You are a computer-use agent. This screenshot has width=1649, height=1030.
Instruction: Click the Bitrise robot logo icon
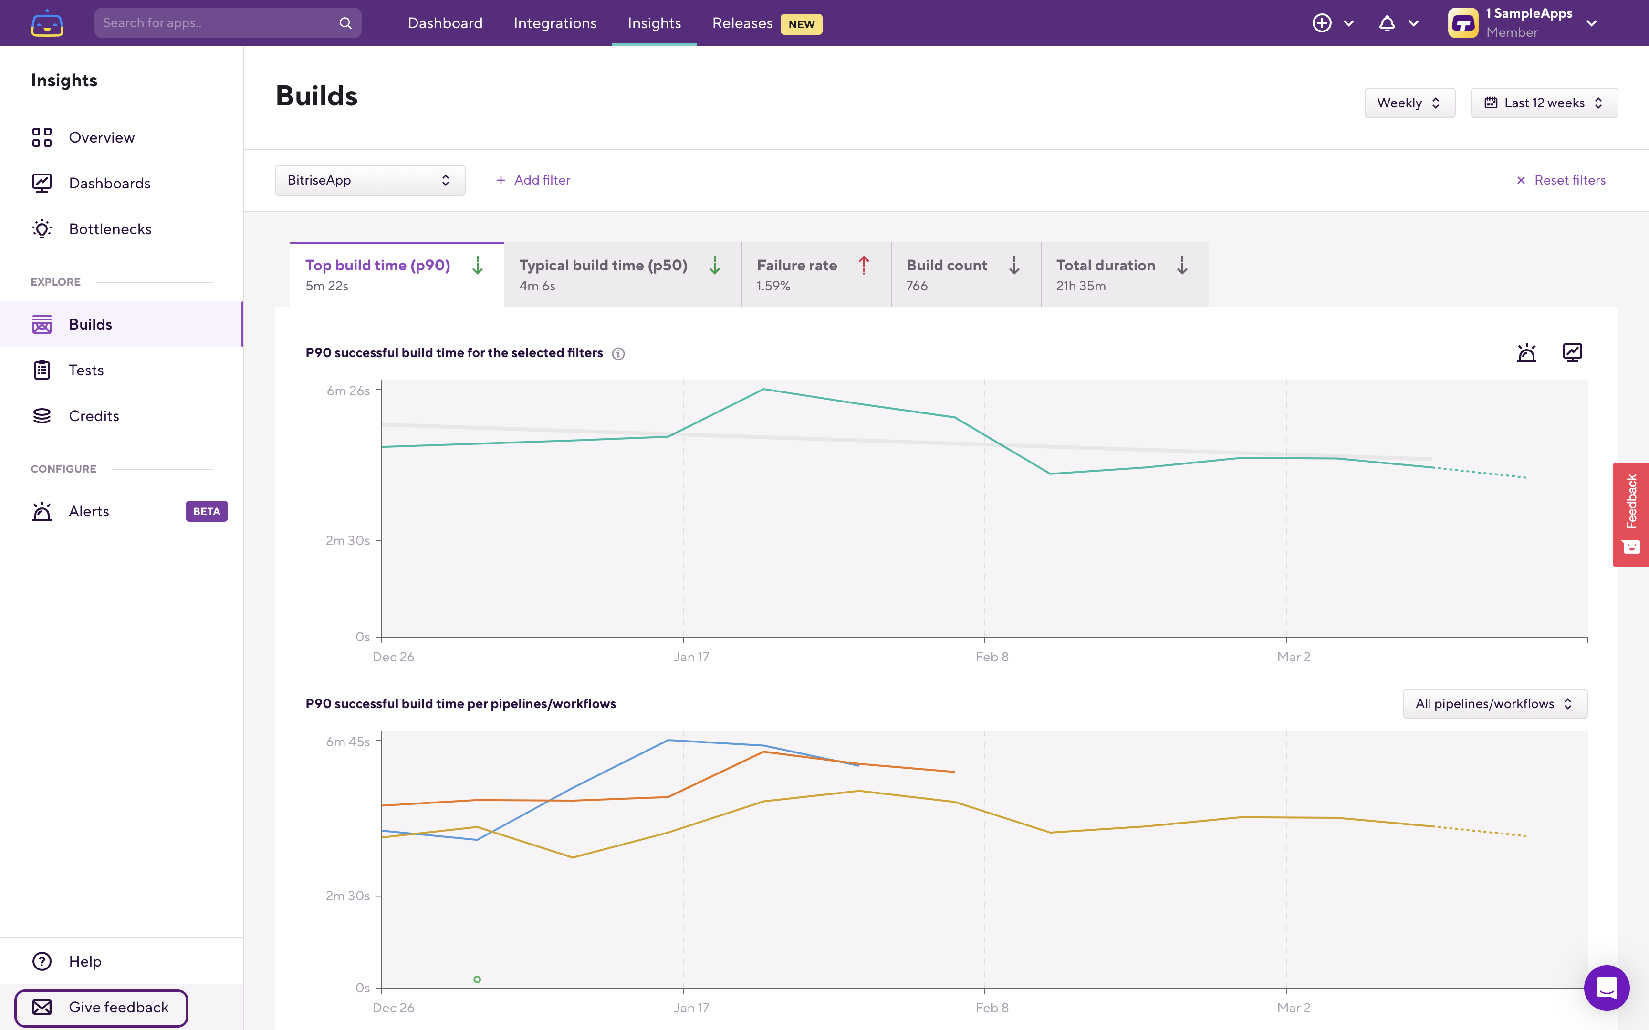pos(47,23)
